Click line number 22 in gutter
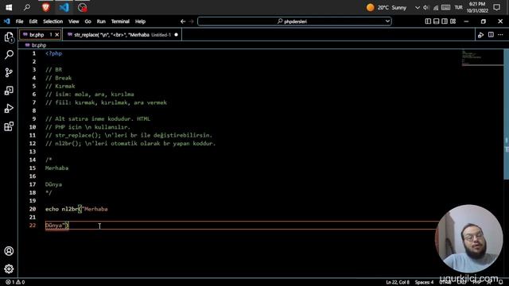509x286 pixels. pyautogui.click(x=33, y=226)
